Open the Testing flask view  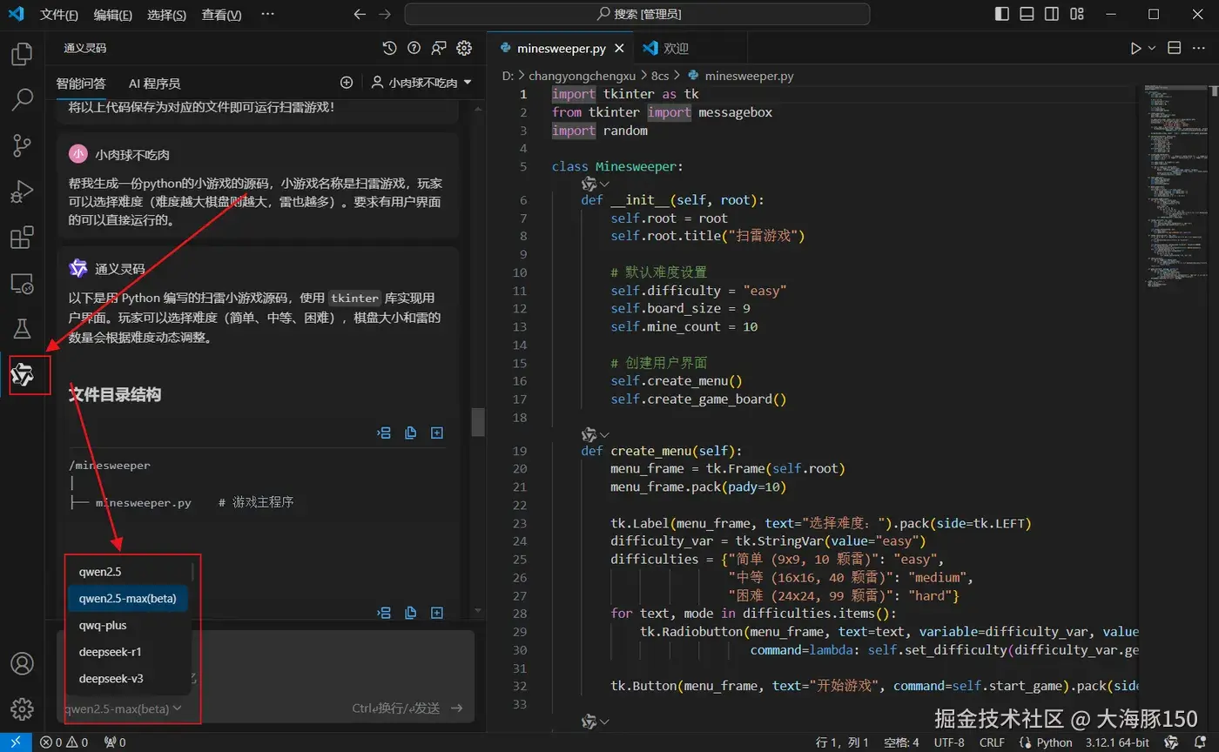coord(22,328)
